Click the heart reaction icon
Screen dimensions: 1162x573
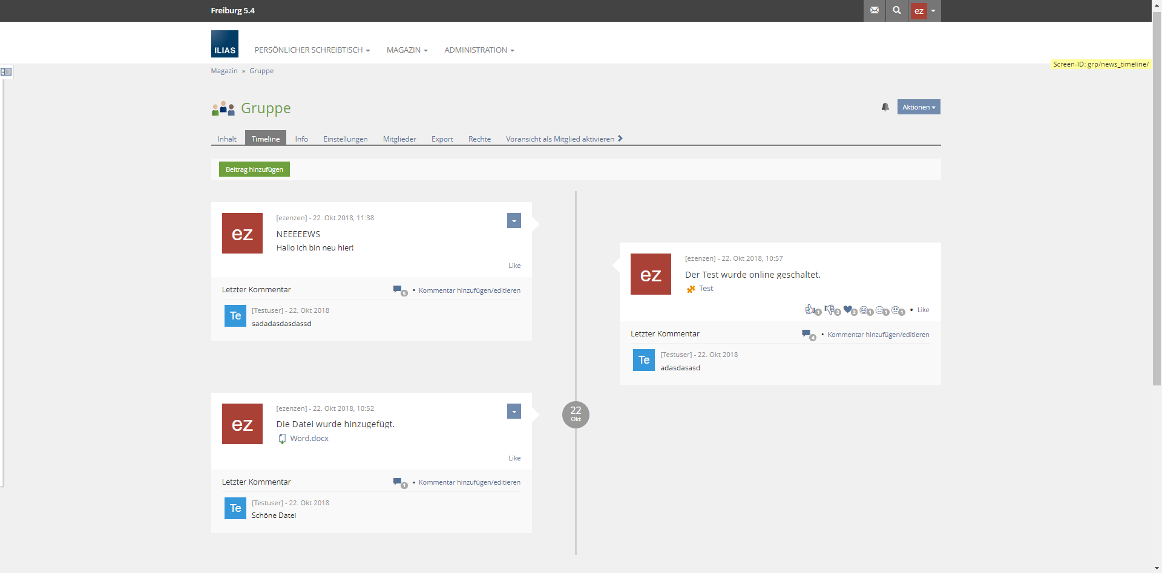848,310
